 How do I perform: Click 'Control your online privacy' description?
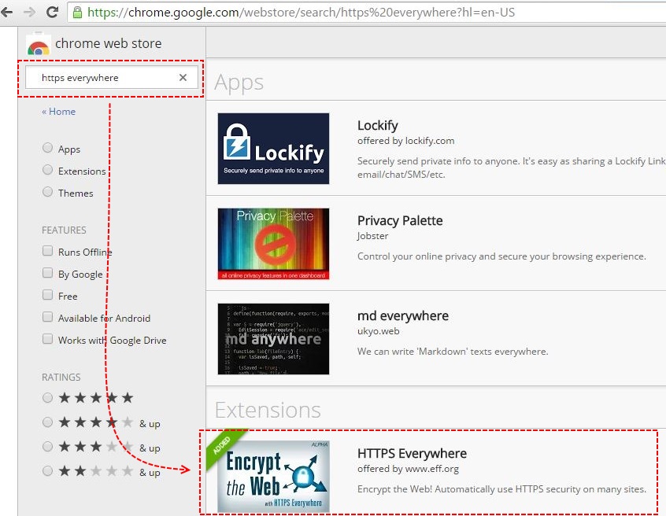click(501, 256)
